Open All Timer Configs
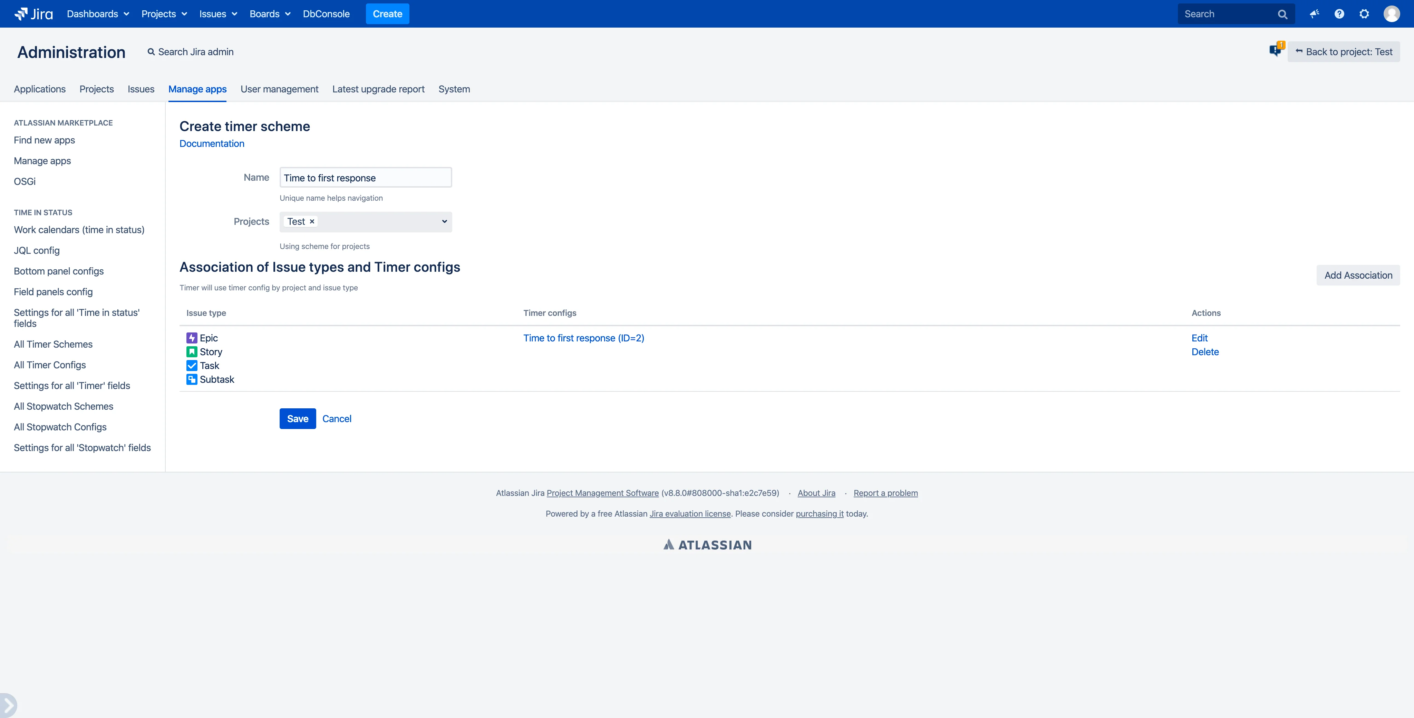This screenshot has width=1414, height=718. point(50,365)
